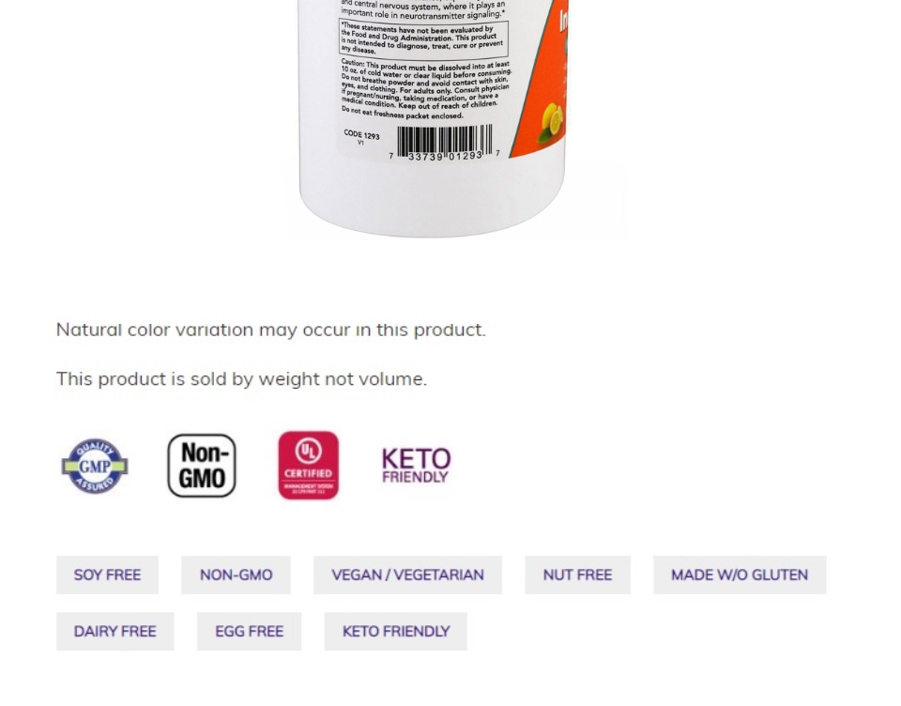This screenshot has height=706, width=901.
Task: Click the MADE W/O GLUTEN tag
Action: click(740, 575)
